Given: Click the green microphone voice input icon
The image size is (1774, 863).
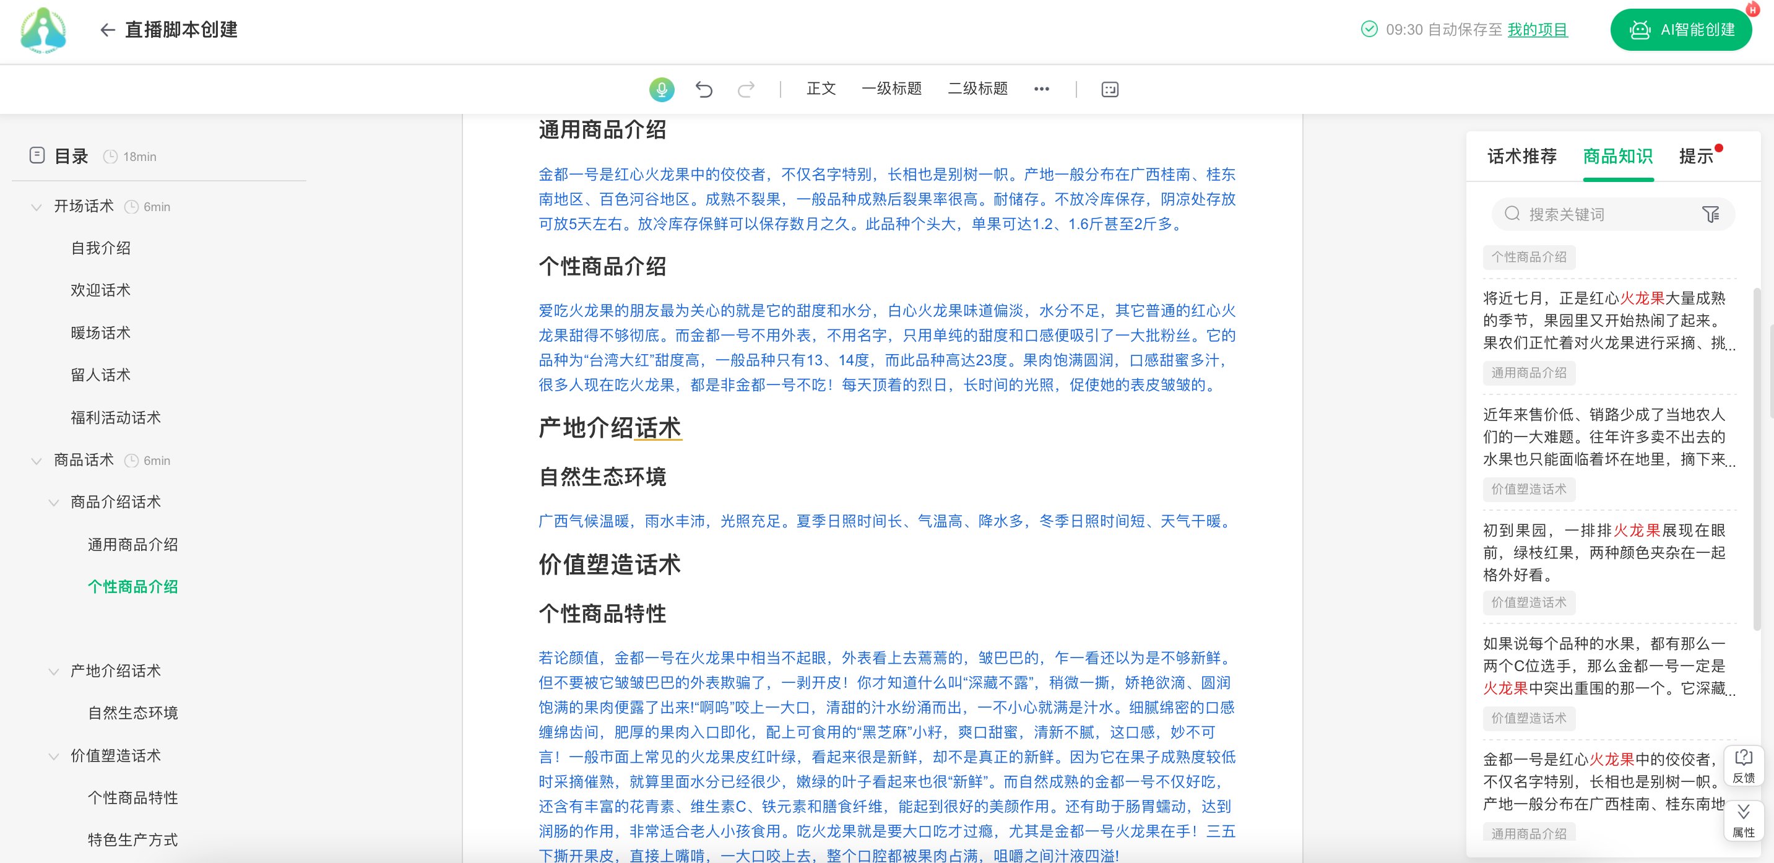Looking at the screenshot, I should coord(661,89).
